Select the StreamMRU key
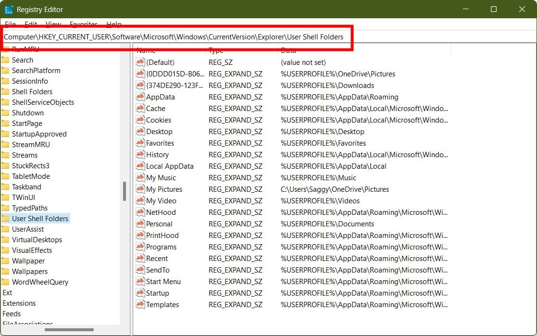Screen dimensions: 537x336 [31, 145]
